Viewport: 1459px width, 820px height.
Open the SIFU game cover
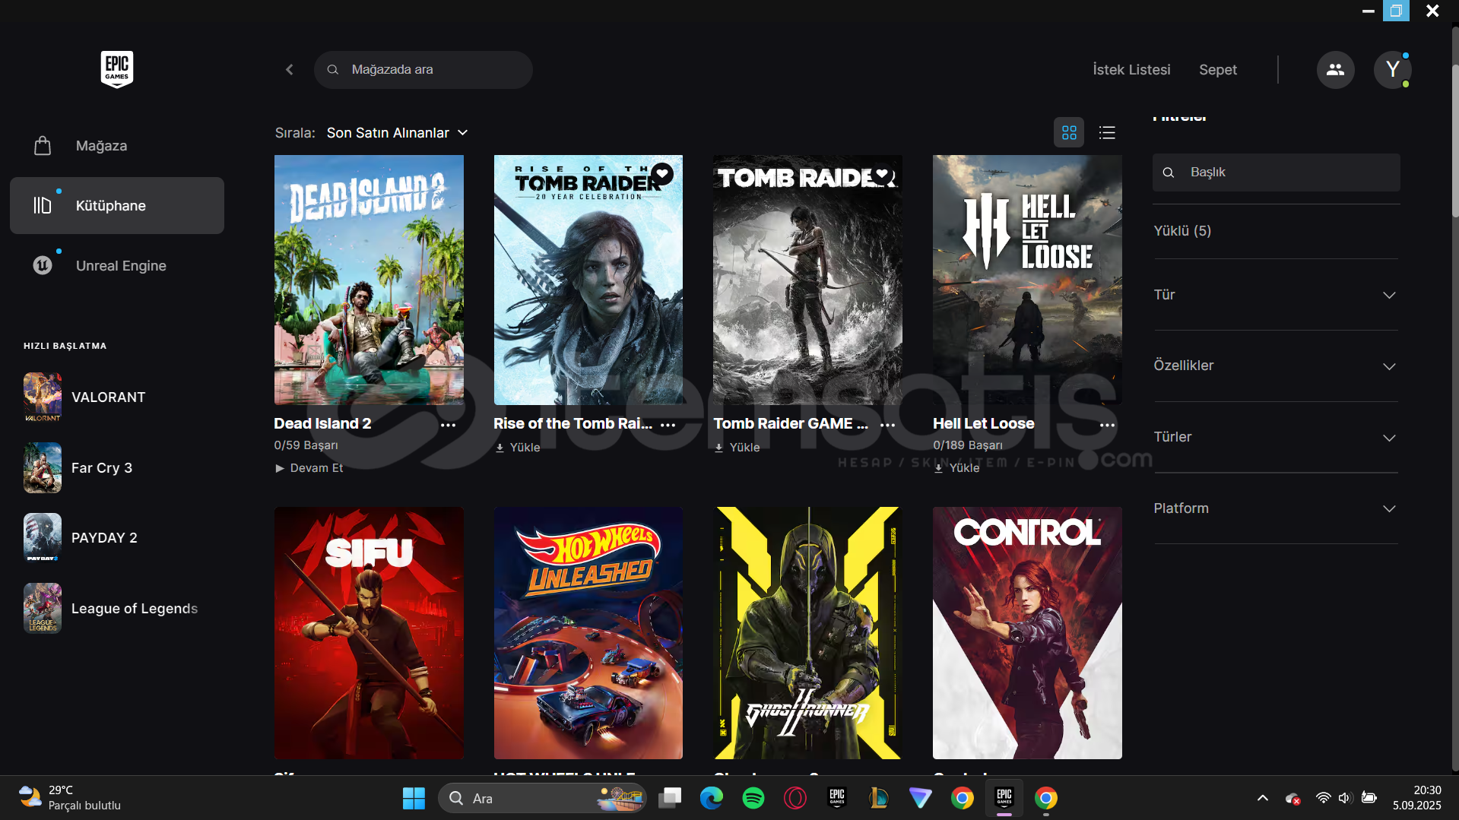pyautogui.click(x=369, y=633)
